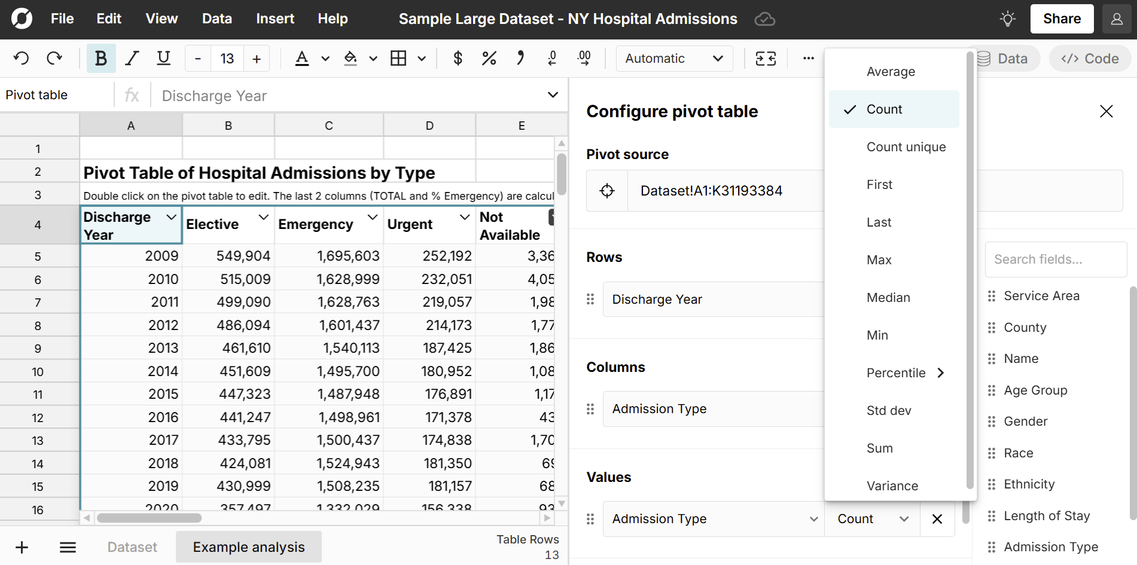This screenshot has height=565, width=1137.
Task: Click the increase decimal places icon
Action: tap(584, 58)
